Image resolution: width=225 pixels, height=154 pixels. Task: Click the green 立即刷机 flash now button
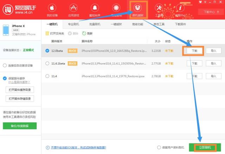click(205, 147)
